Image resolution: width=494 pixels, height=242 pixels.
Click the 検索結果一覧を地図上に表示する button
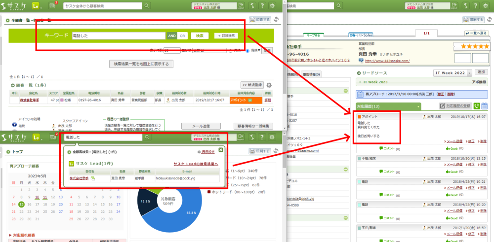click(141, 64)
